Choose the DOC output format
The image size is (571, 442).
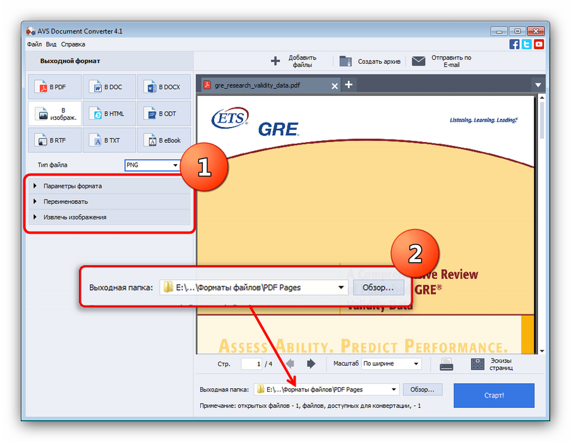click(109, 87)
